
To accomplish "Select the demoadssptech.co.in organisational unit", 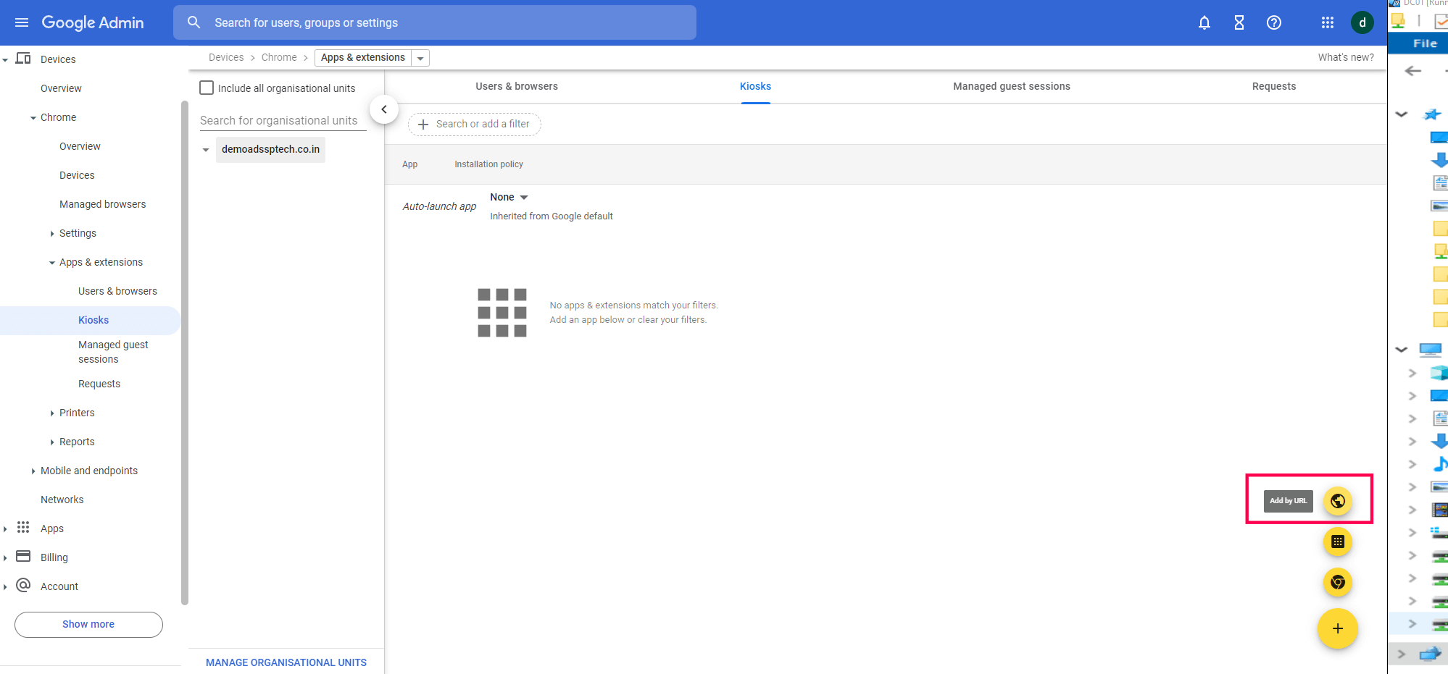I will 270,149.
